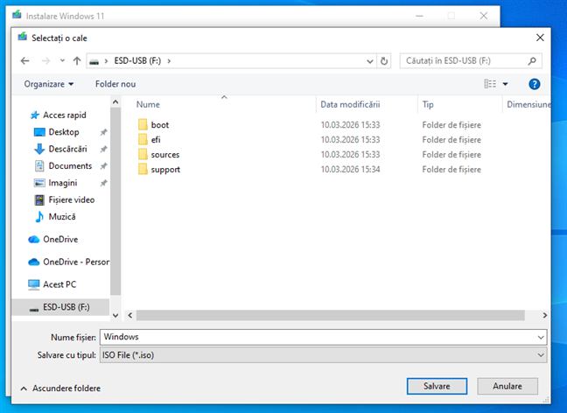Select the efi folder
The width and height of the screenshot is (567, 413).
pyautogui.click(x=156, y=140)
